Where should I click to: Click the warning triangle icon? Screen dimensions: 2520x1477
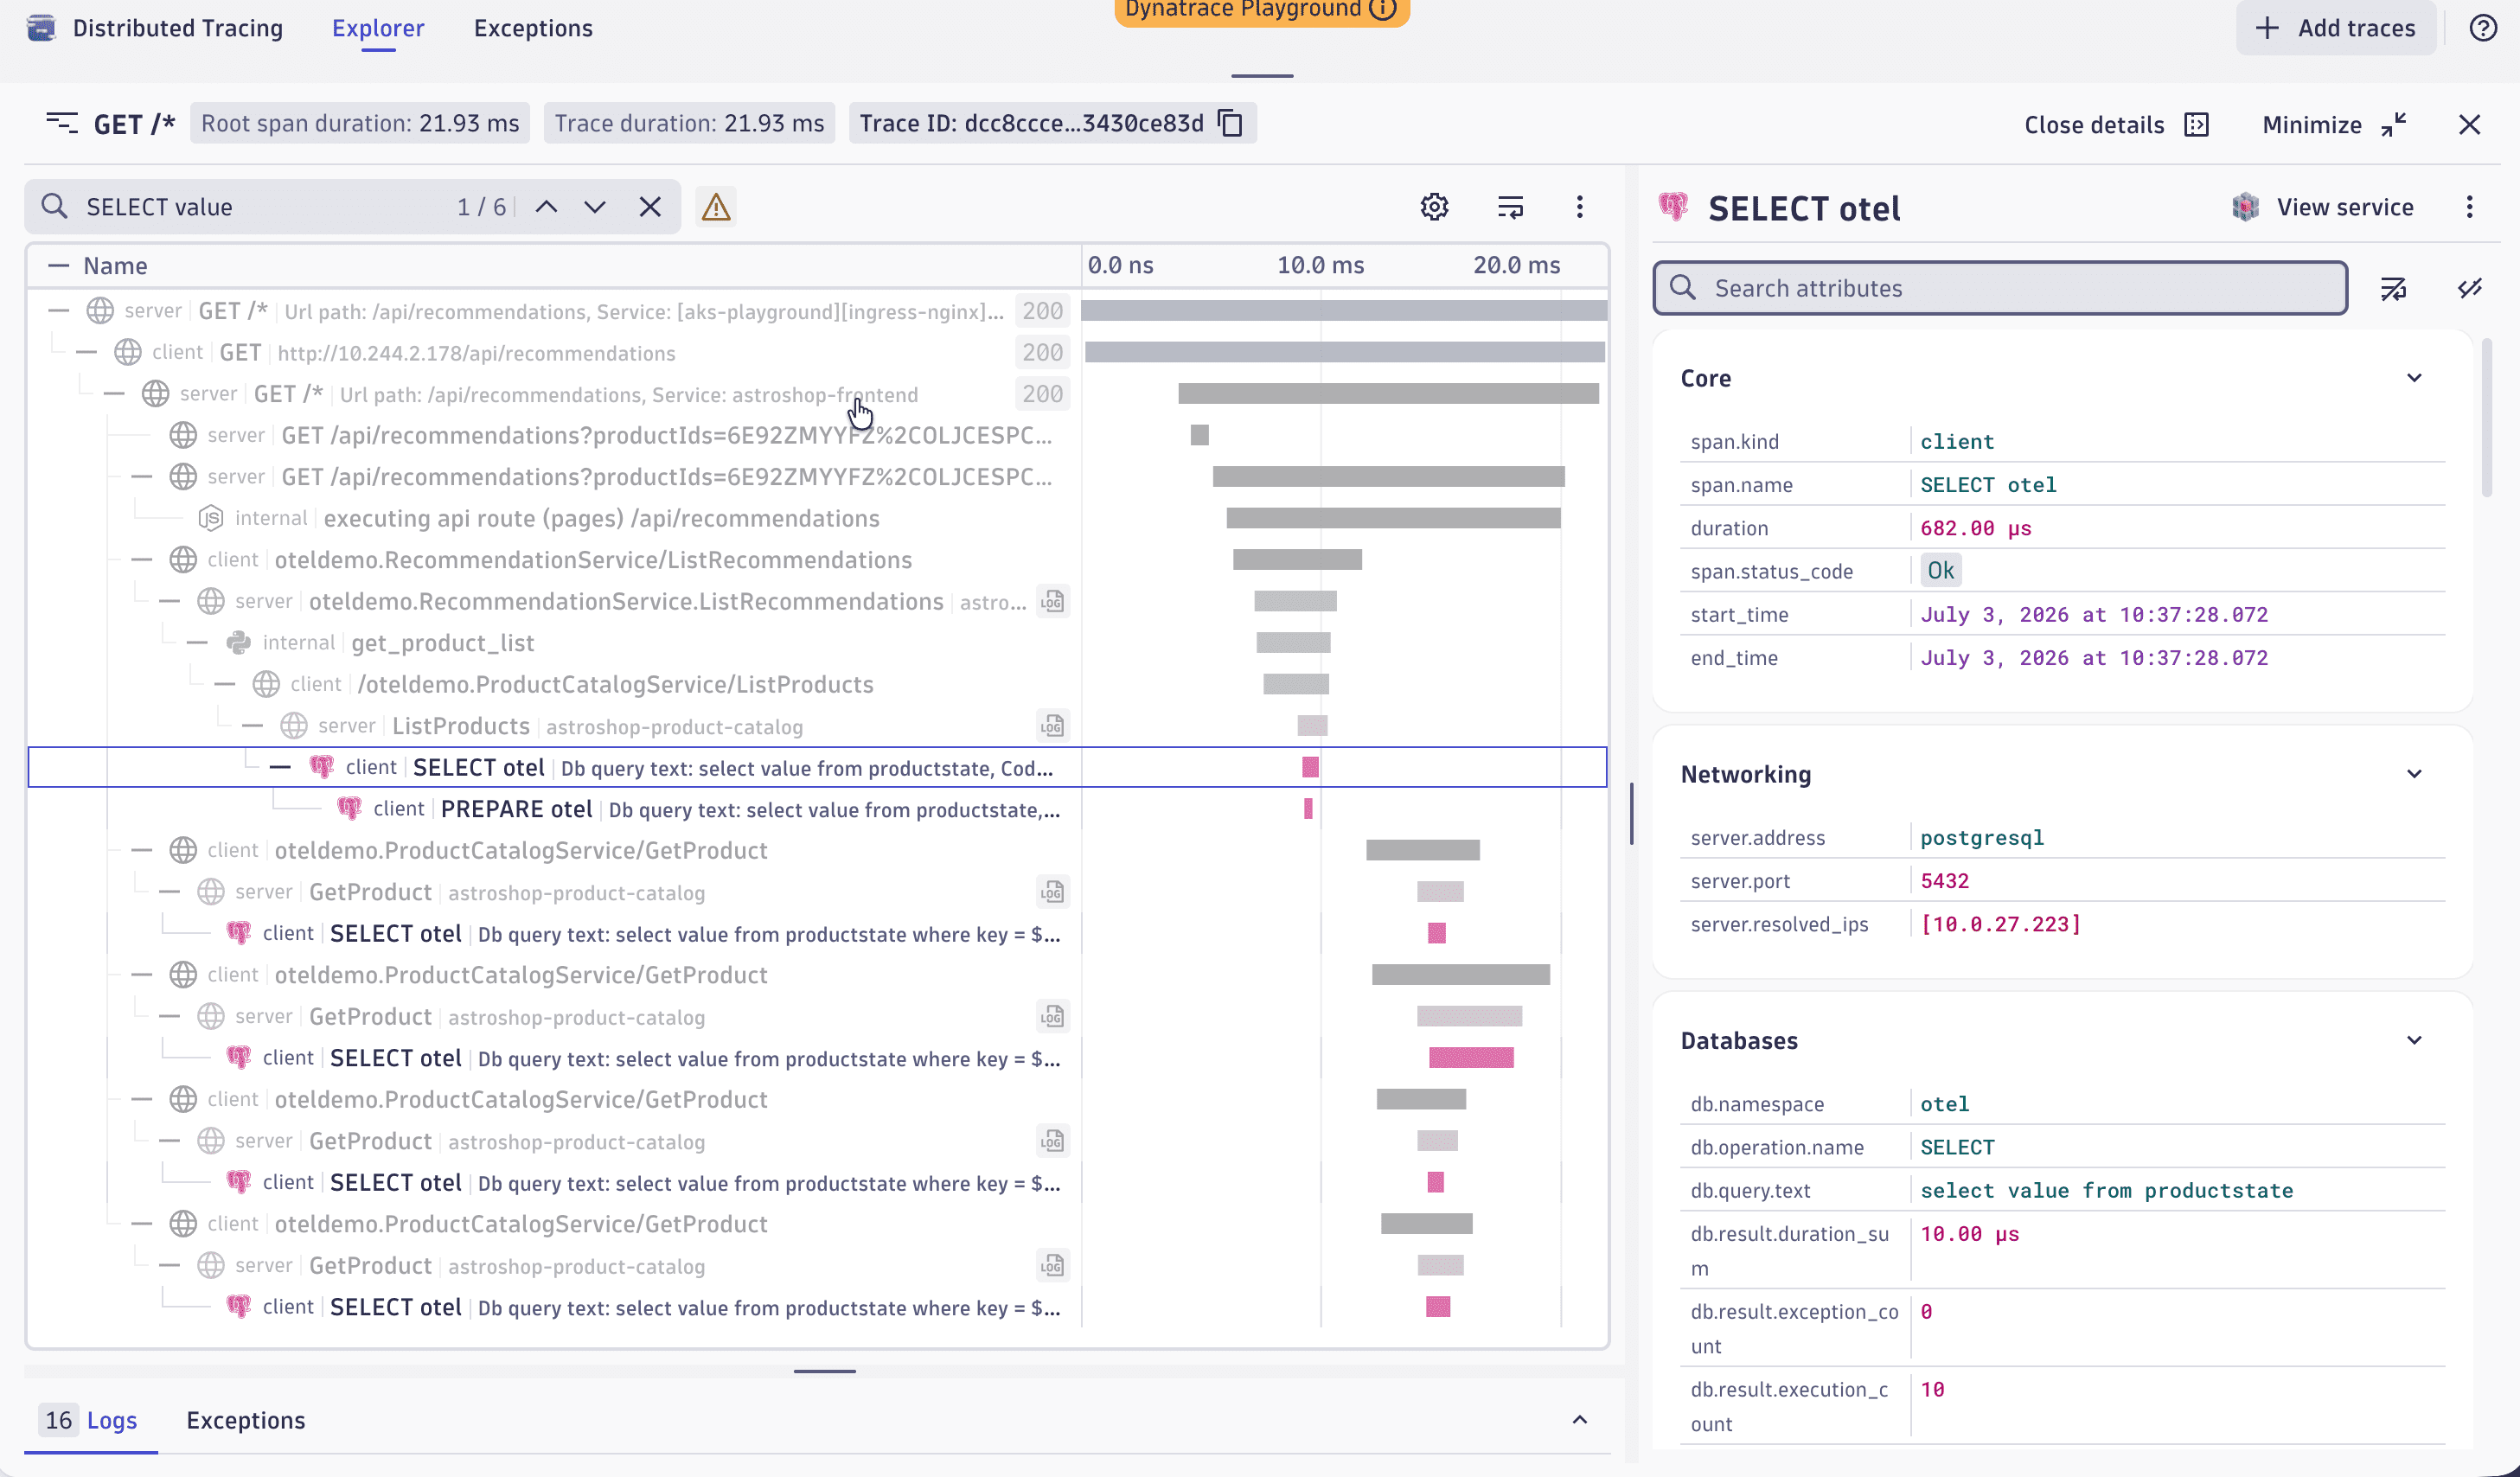(716, 207)
